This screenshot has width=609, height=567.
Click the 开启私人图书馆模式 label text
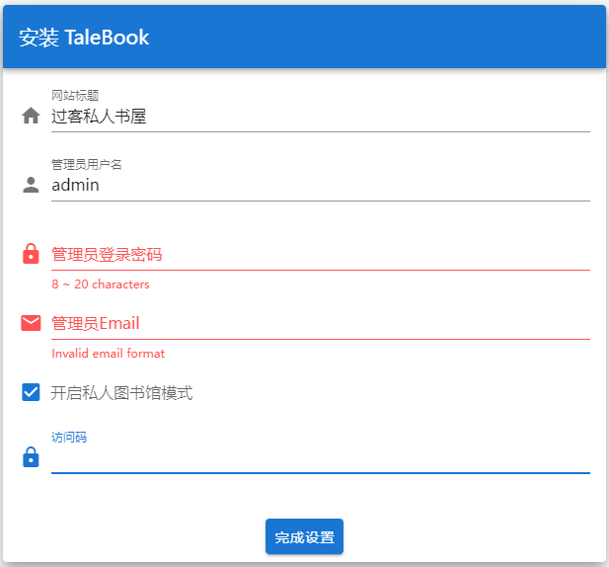point(121,393)
